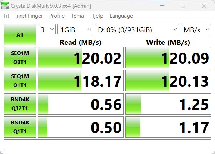Open the Innstillinger menu
Screen dimensions: 215x154
tap(29, 16)
